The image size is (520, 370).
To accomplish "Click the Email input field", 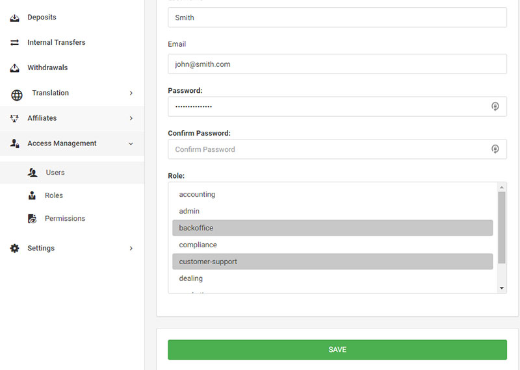I will (x=337, y=64).
